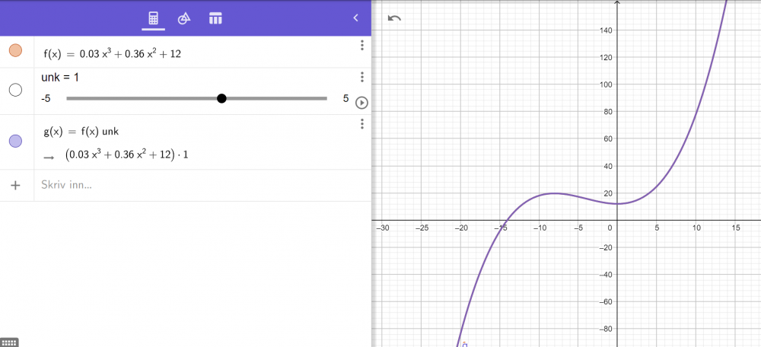This screenshot has width=761, height=347.
Task: Open the options menu for g(x) row
Action: 362,124
